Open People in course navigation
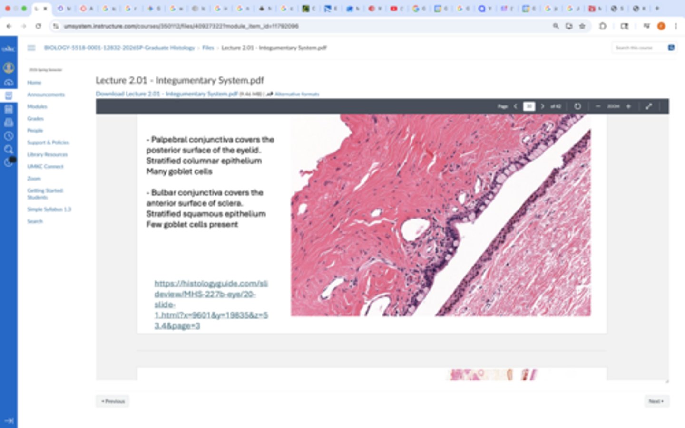Screen dimensions: 685x428 coord(35,130)
